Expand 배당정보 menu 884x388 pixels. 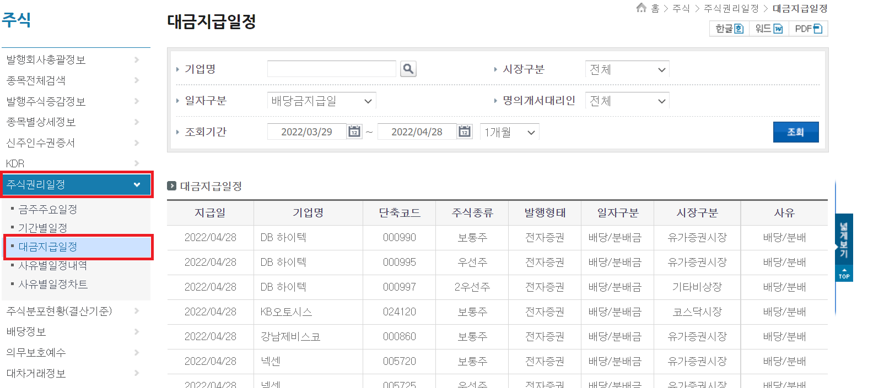(76, 331)
